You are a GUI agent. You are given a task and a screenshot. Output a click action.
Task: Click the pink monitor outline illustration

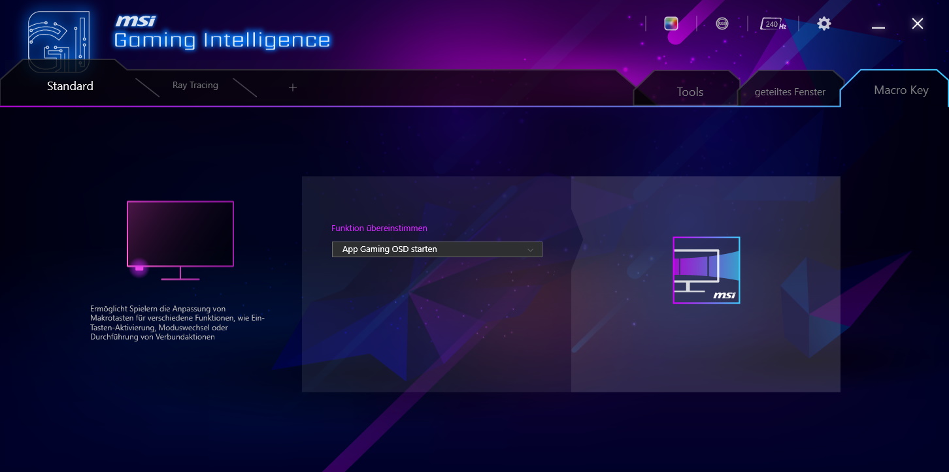click(180, 235)
